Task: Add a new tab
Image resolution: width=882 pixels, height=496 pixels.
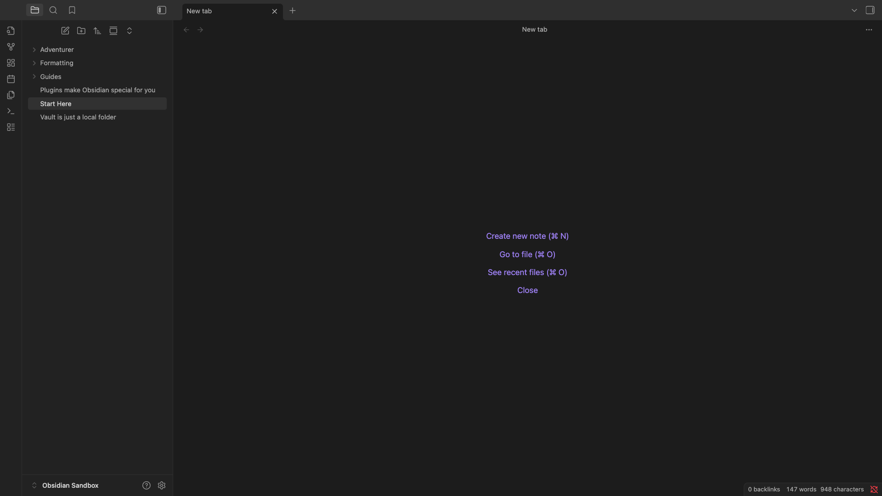Action: 293,11
